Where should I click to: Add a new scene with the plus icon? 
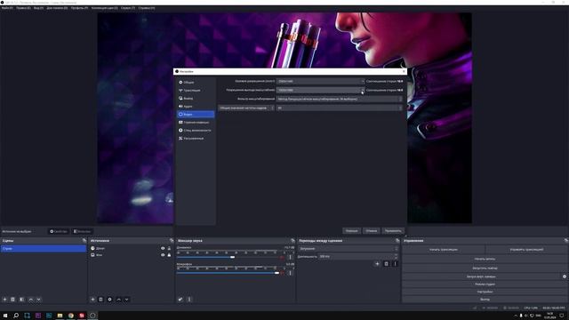tap(4, 300)
